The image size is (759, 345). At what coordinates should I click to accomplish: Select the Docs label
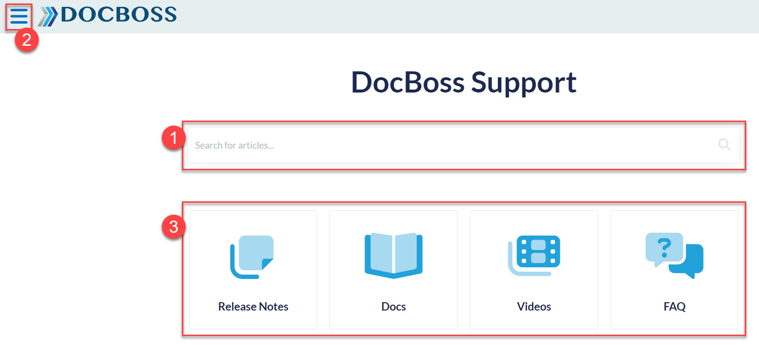tap(394, 307)
